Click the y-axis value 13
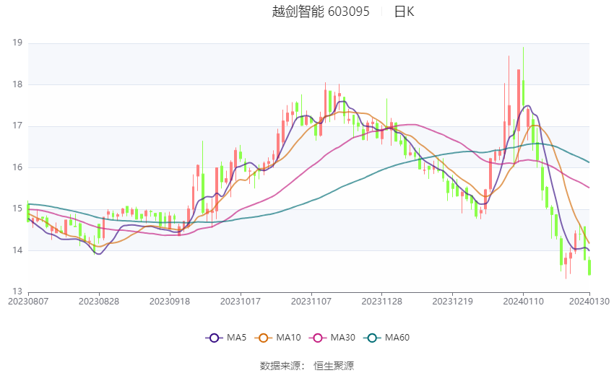614x373 pixels. 17,291
